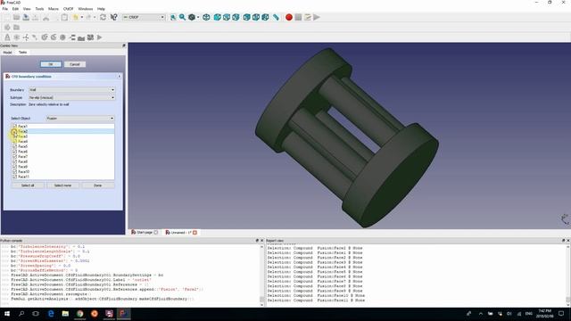
Task: Click OK in the task panel
Action: [x=51, y=64]
